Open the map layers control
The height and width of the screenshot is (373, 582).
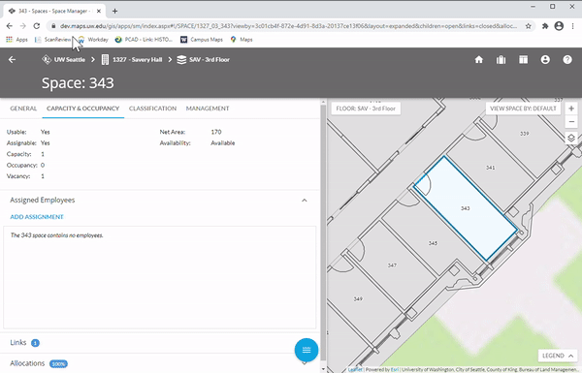coord(571,138)
